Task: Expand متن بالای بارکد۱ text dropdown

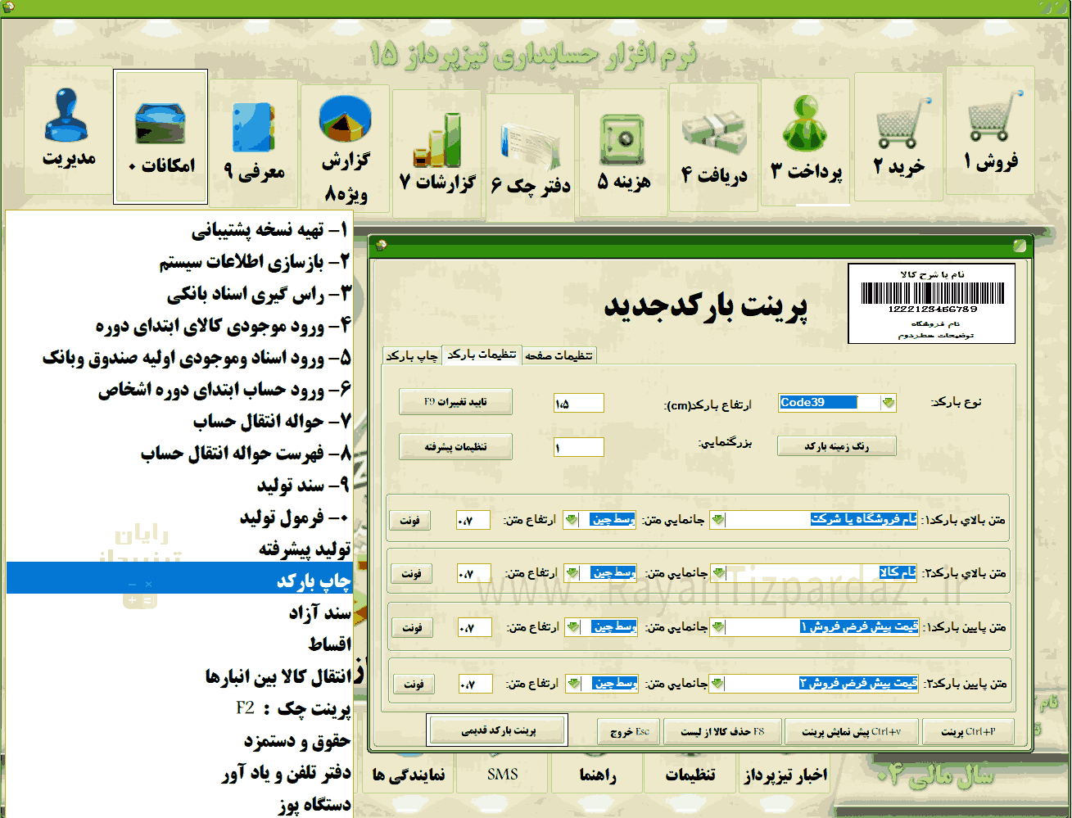Action: tap(717, 519)
